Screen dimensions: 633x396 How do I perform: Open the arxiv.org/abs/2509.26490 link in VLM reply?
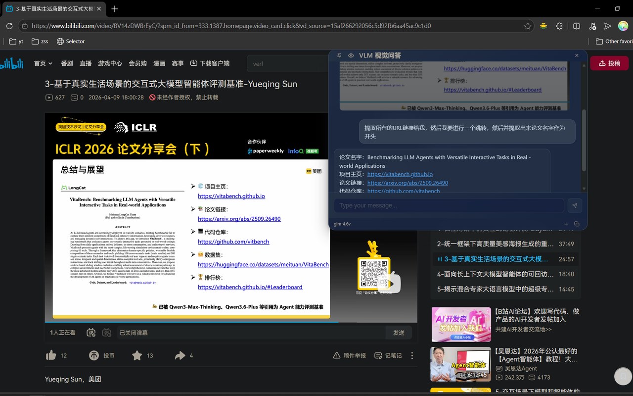(x=408, y=183)
